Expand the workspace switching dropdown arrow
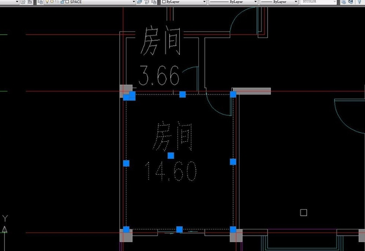The width and height of the screenshot is (365, 251). tap(17, 2)
